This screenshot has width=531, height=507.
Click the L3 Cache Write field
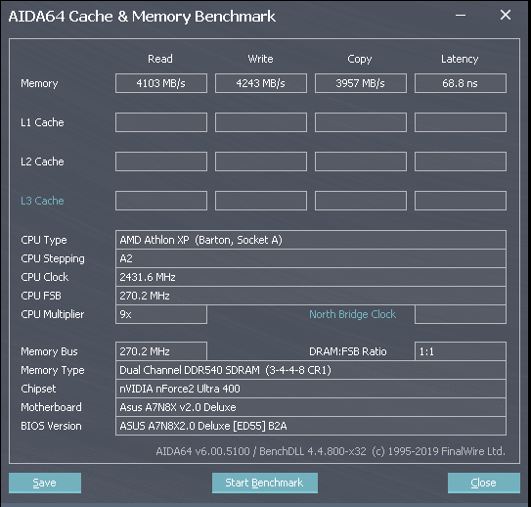(x=261, y=201)
